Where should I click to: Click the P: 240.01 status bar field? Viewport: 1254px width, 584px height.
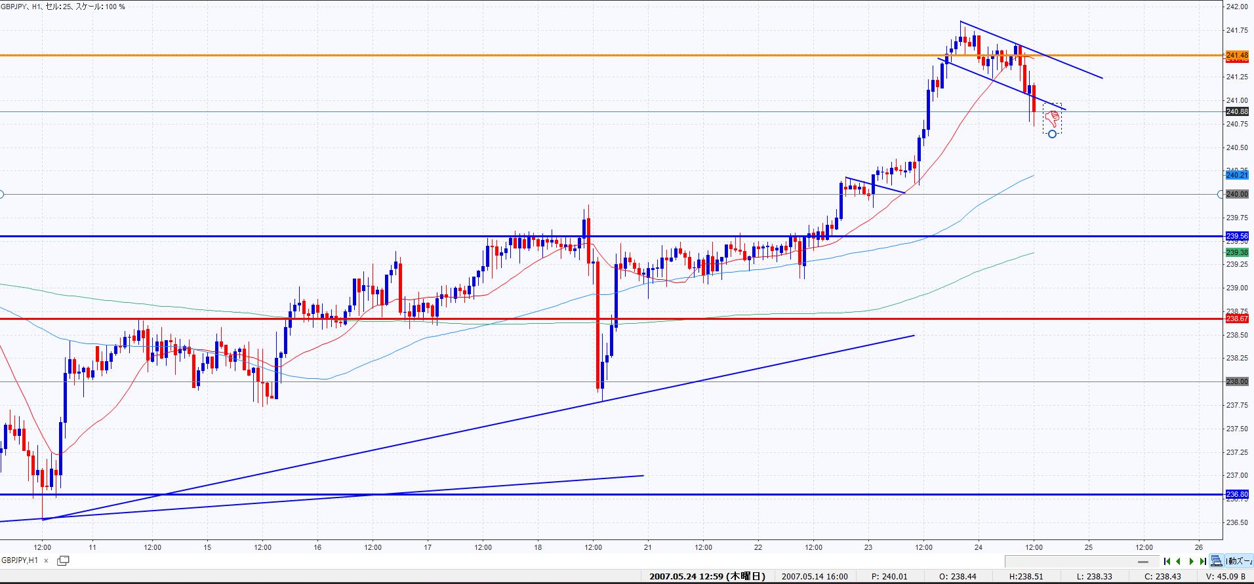(x=890, y=577)
